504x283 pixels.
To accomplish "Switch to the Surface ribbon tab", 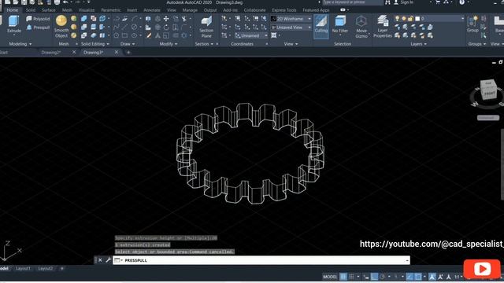I will 48,10.
